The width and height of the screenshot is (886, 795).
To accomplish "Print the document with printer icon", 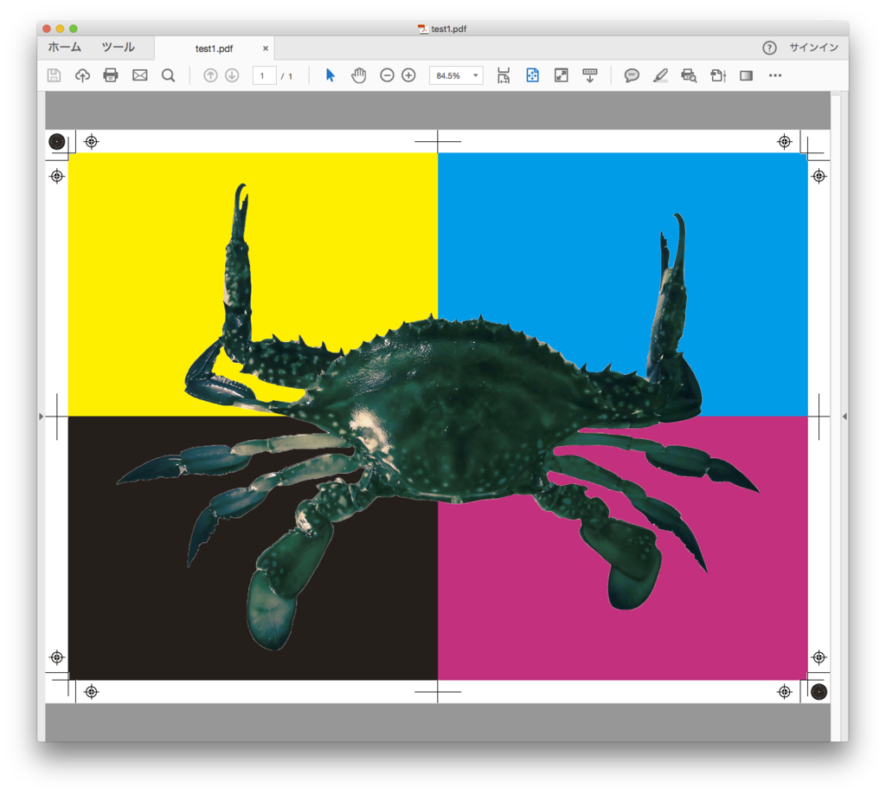I will pos(111,75).
